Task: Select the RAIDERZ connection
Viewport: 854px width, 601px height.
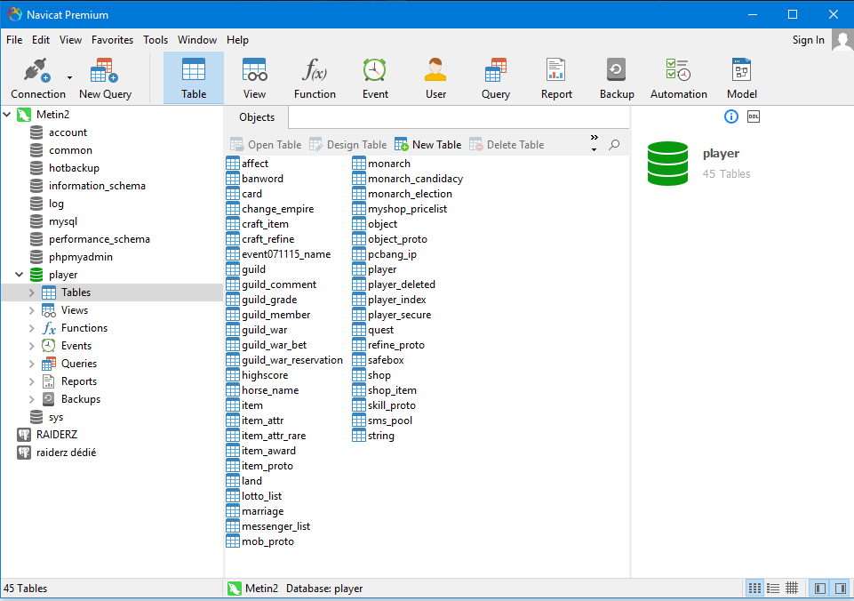Action: tap(57, 435)
